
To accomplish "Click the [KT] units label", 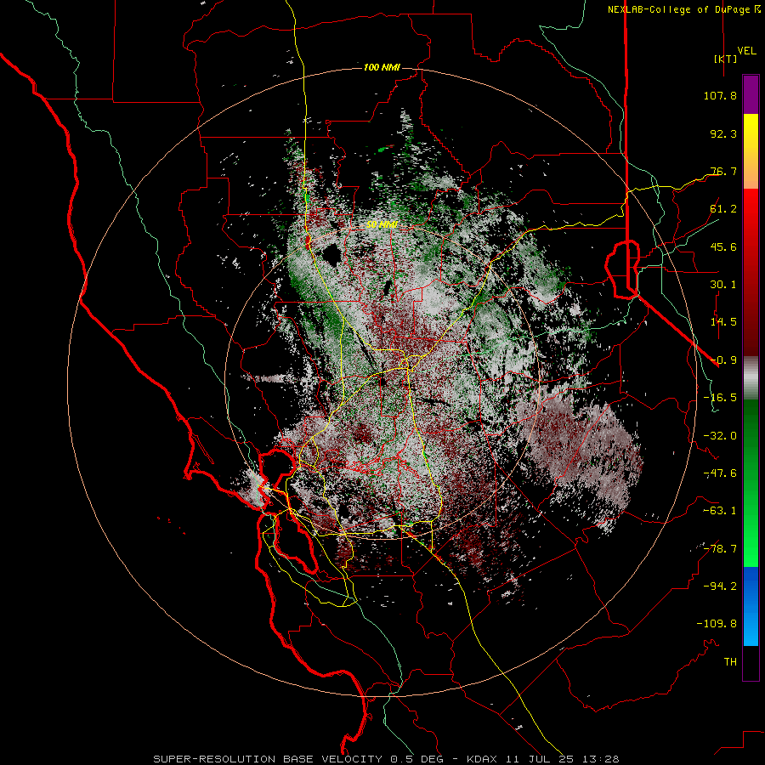I will 725,59.
